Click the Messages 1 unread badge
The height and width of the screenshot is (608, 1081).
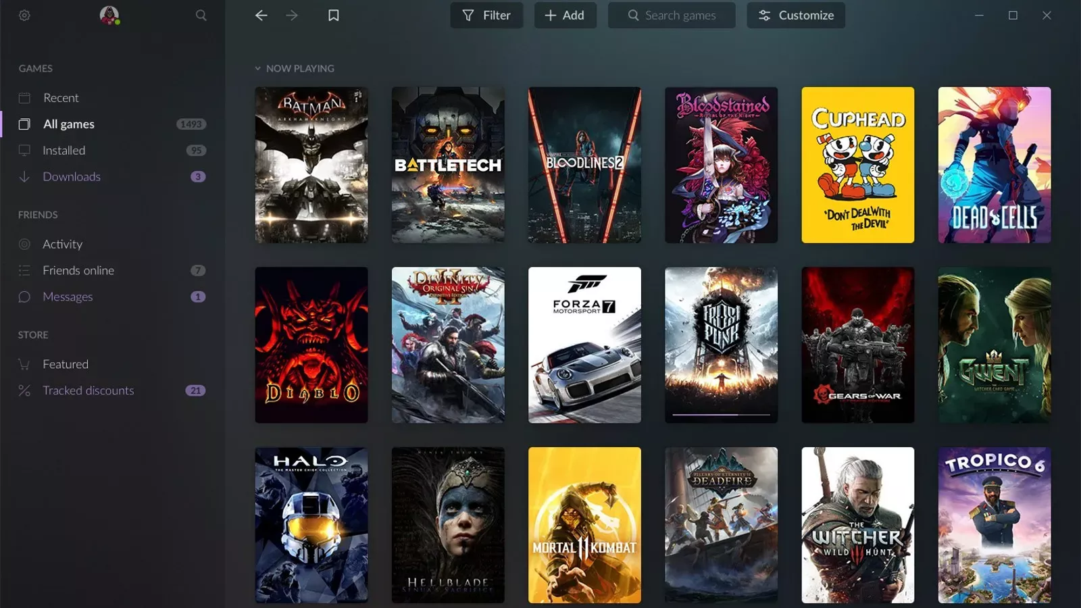click(x=198, y=297)
